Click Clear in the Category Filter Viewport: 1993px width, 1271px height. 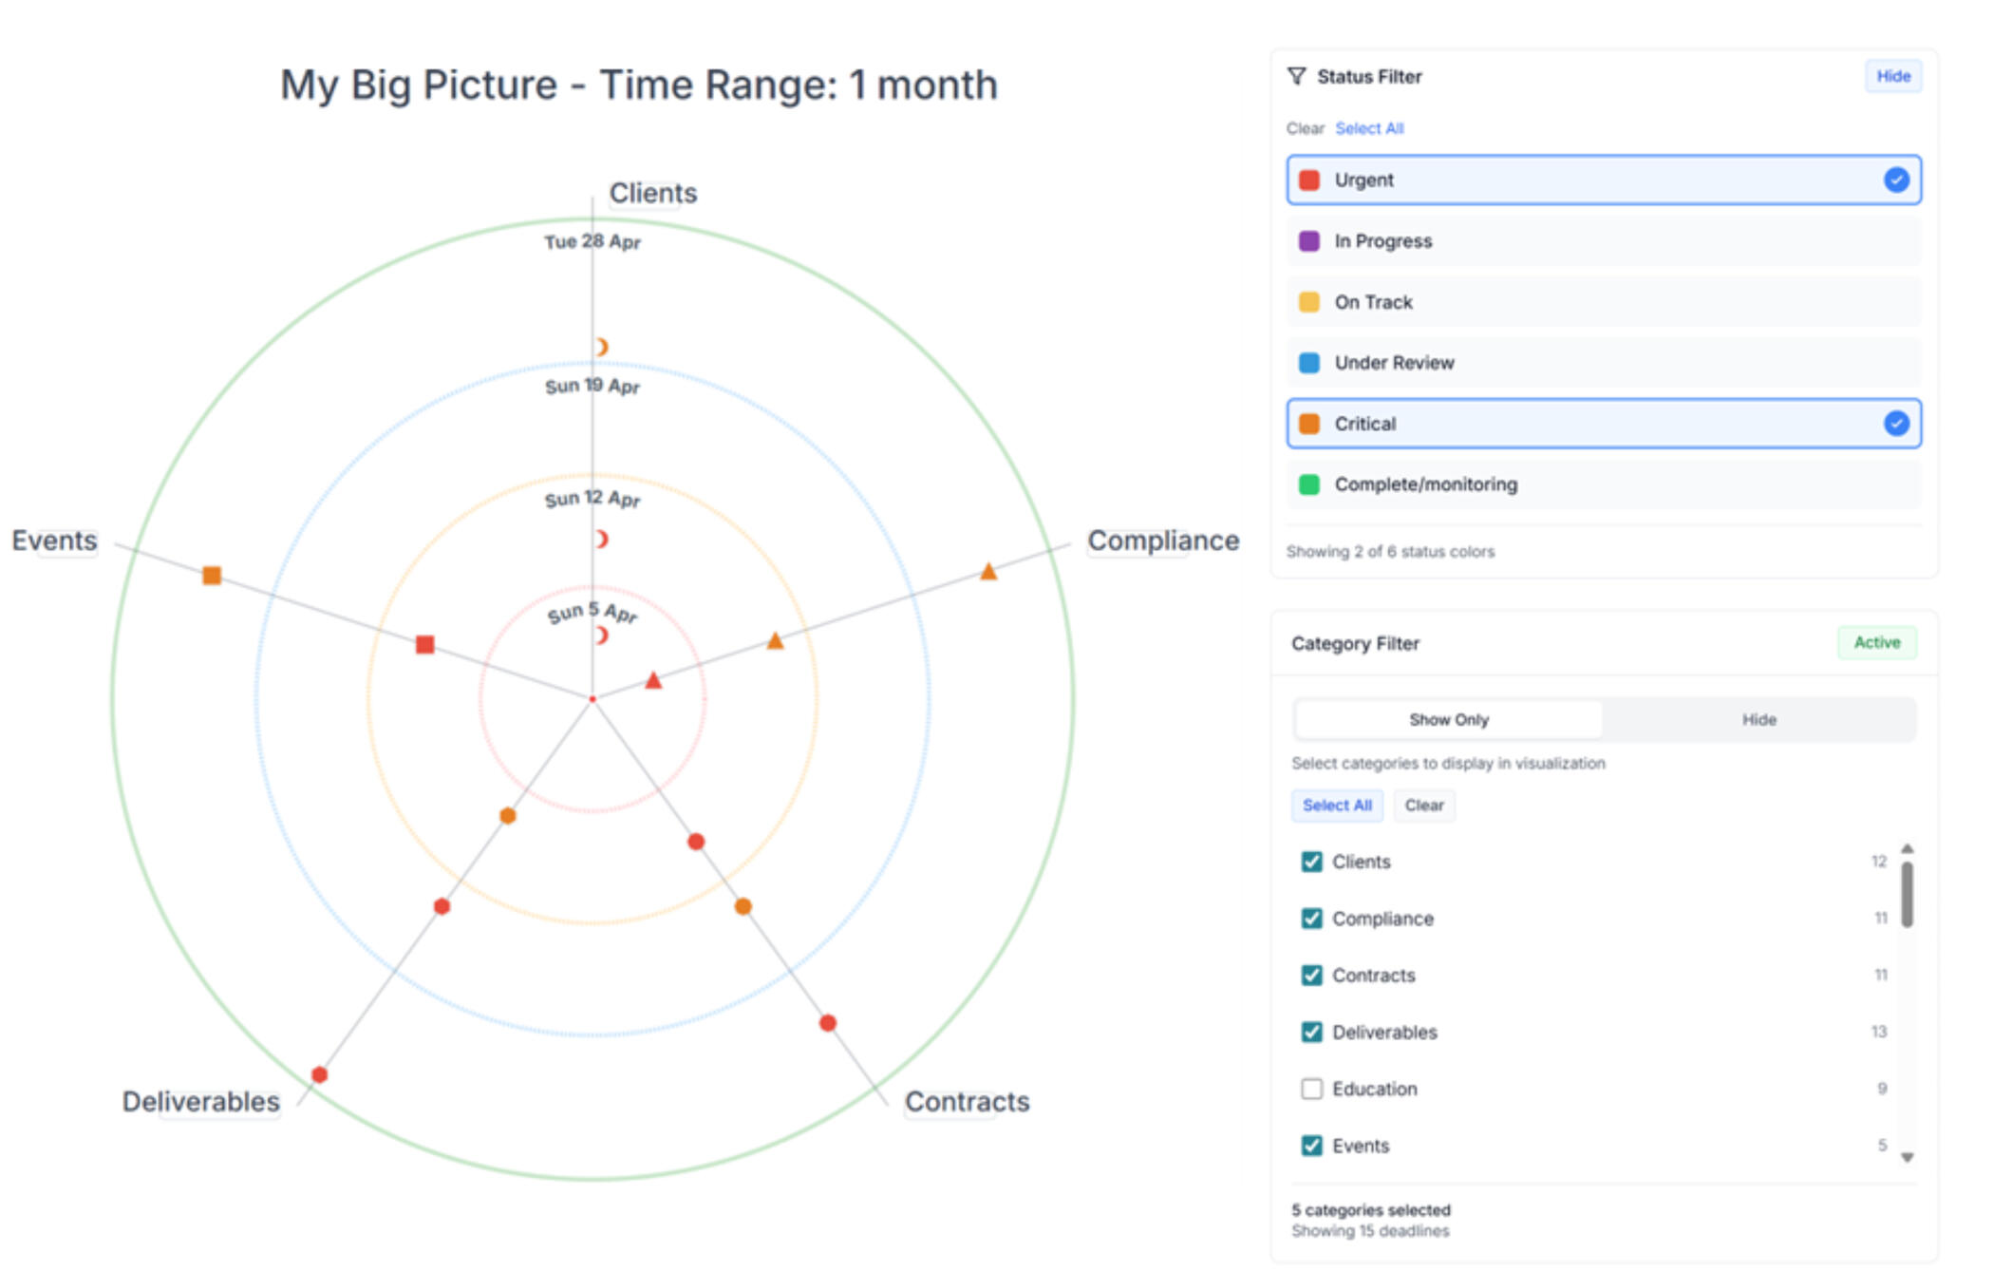[x=1423, y=805]
